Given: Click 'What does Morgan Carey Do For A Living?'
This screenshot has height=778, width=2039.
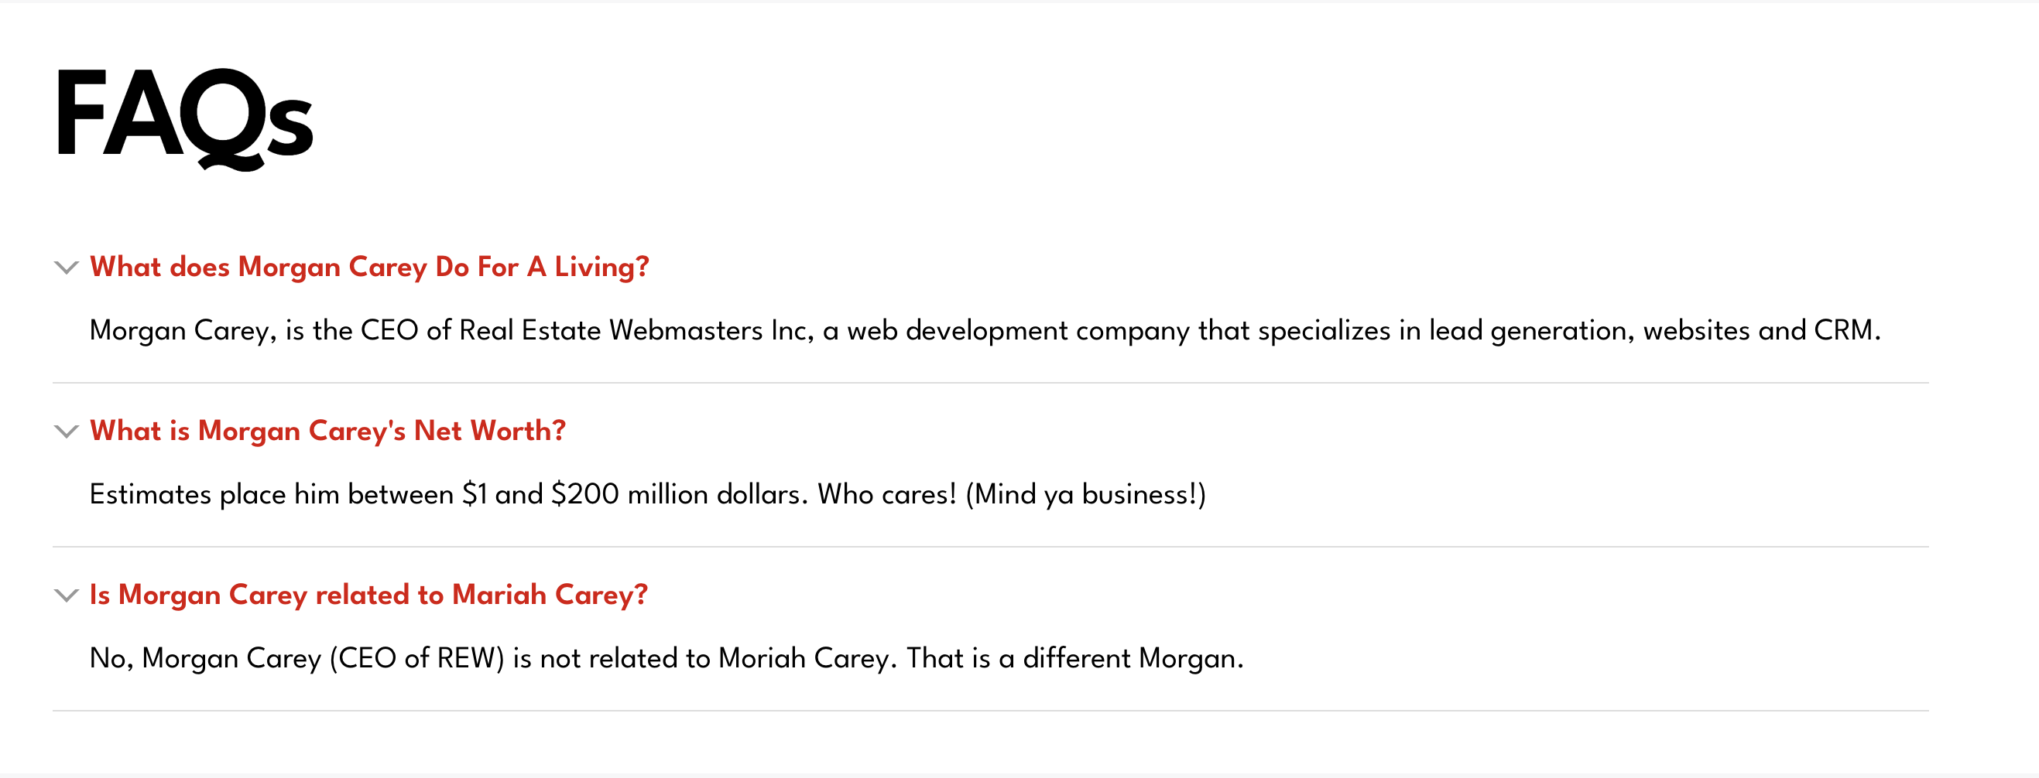Looking at the screenshot, I should point(370,268).
